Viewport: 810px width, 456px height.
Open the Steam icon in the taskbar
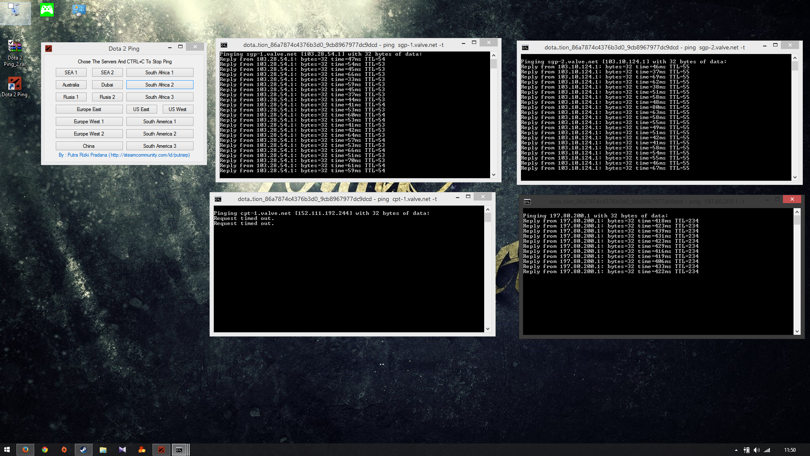83,450
